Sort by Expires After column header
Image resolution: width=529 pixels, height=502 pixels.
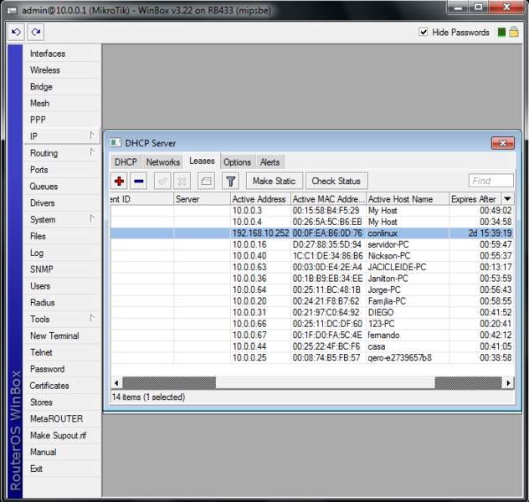coord(475,199)
